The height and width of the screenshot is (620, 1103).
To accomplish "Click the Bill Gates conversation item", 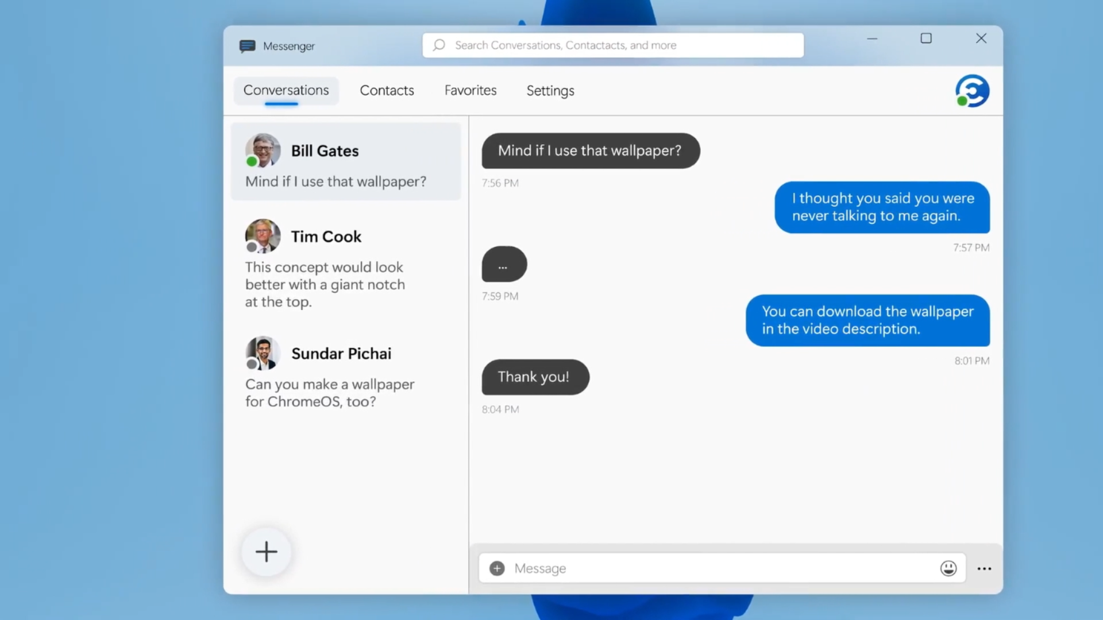I will click(x=346, y=161).
